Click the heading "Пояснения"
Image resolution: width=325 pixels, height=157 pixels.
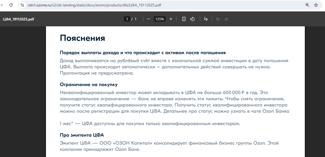[x=82, y=38]
